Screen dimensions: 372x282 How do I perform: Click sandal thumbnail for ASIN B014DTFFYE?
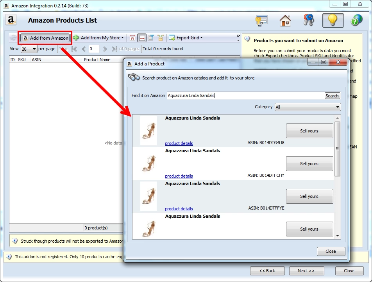coord(148,196)
